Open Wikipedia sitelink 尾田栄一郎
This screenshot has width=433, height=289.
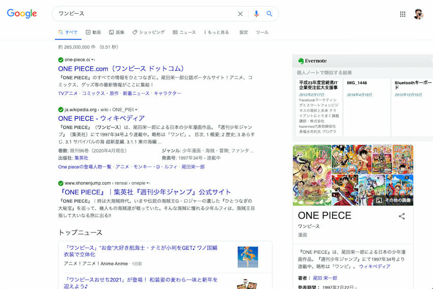[x=193, y=167]
